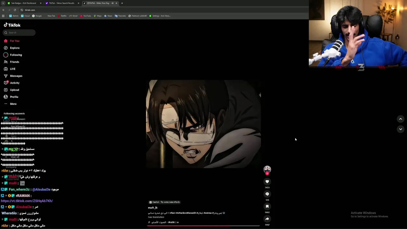Open the Translate bookmark
Viewport: 407px width, 229px height.
(x=120, y=16)
